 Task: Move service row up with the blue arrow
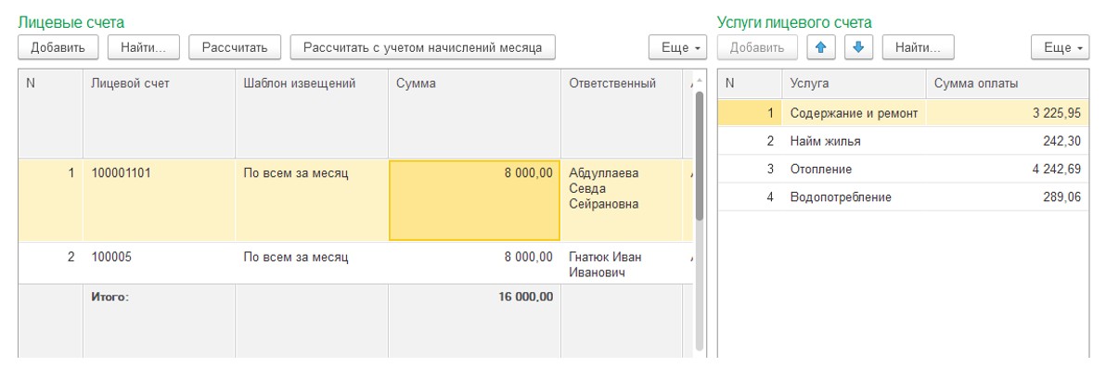[821, 47]
